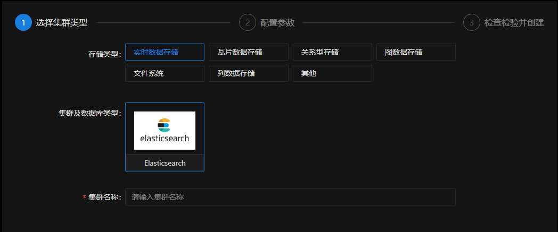Click step 2 circle icon
Screen dimensions: 558x232
pos(248,23)
